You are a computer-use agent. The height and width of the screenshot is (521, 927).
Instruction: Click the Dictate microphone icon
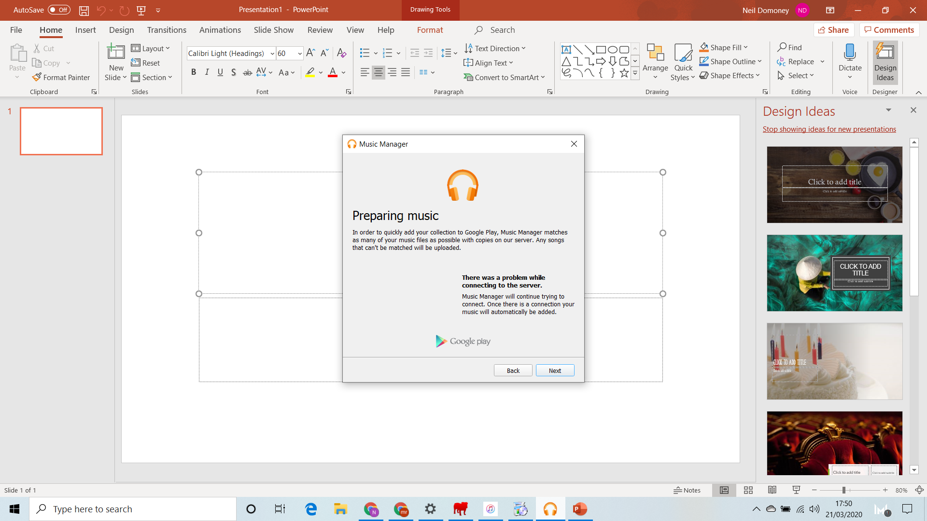coord(850,52)
